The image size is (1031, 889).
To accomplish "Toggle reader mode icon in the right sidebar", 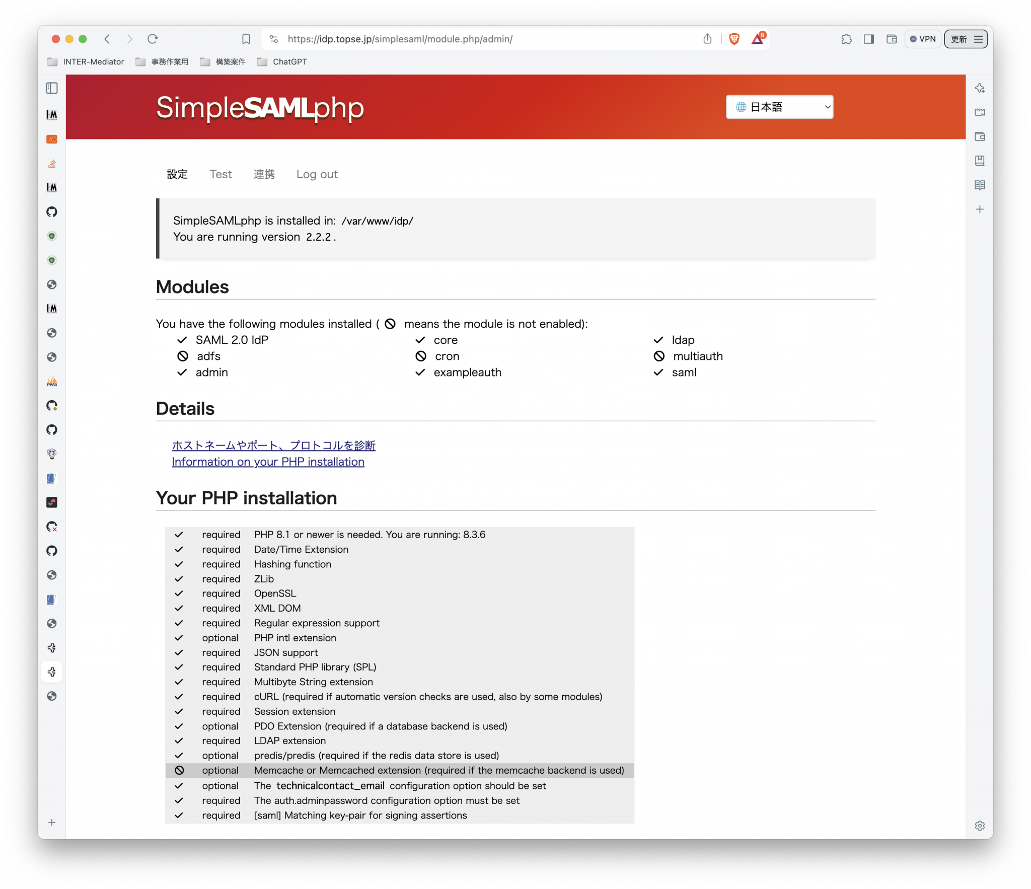I will point(980,185).
